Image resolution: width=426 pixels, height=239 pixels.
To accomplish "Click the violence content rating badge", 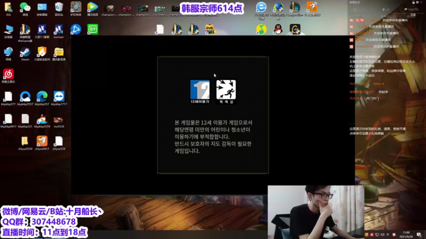I will coord(226,91).
